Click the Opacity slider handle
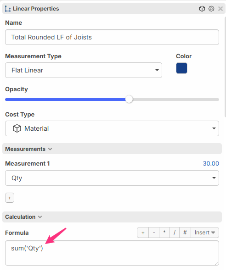This screenshot has width=226, height=272. tap(129, 100)
